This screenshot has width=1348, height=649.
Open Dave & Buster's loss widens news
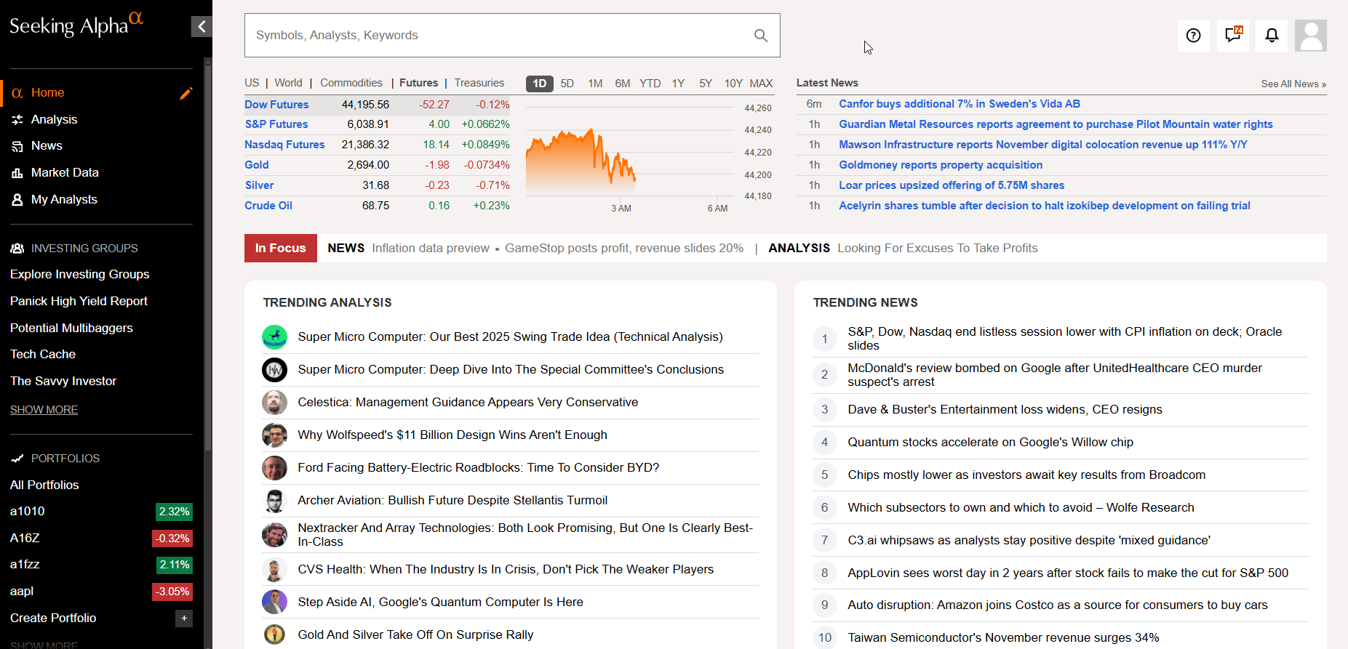[1005, 410]
